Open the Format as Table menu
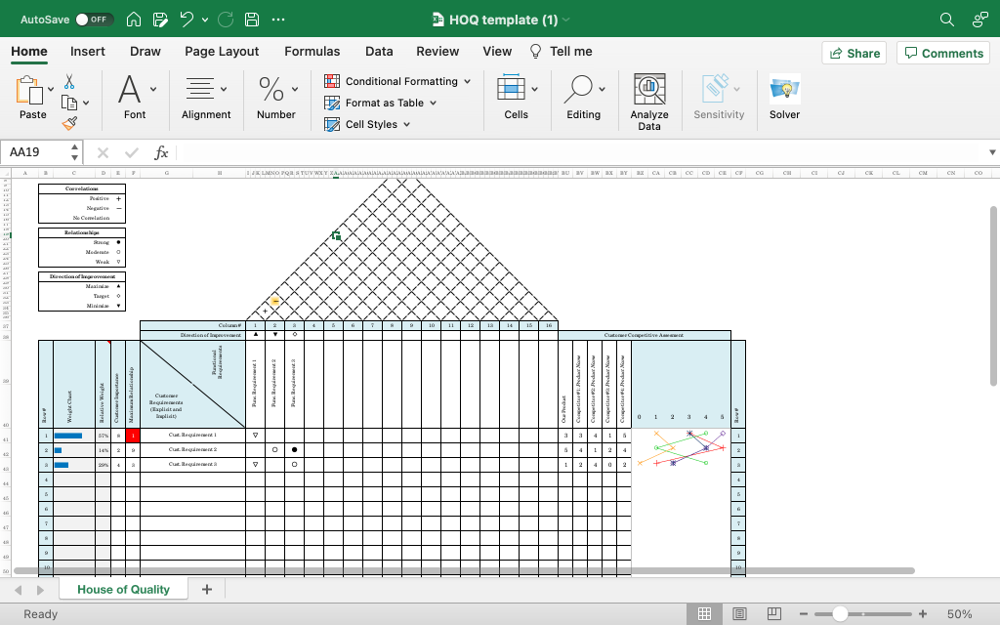 [x=380, y=103]
